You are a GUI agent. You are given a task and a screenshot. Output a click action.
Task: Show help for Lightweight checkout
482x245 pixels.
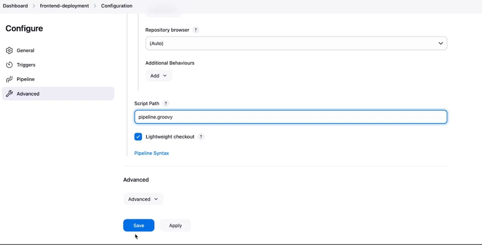click(201, 137)
